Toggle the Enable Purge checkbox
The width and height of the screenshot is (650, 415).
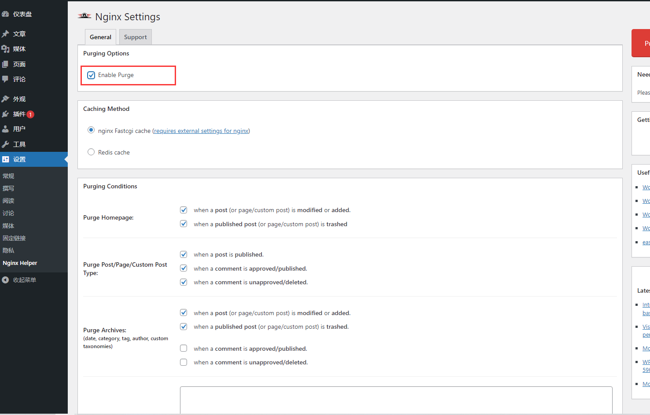[91, 75]
